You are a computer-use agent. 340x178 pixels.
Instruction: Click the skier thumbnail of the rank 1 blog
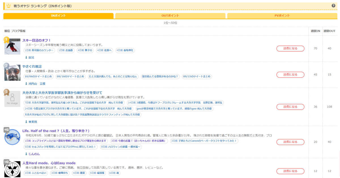(12, 46)
